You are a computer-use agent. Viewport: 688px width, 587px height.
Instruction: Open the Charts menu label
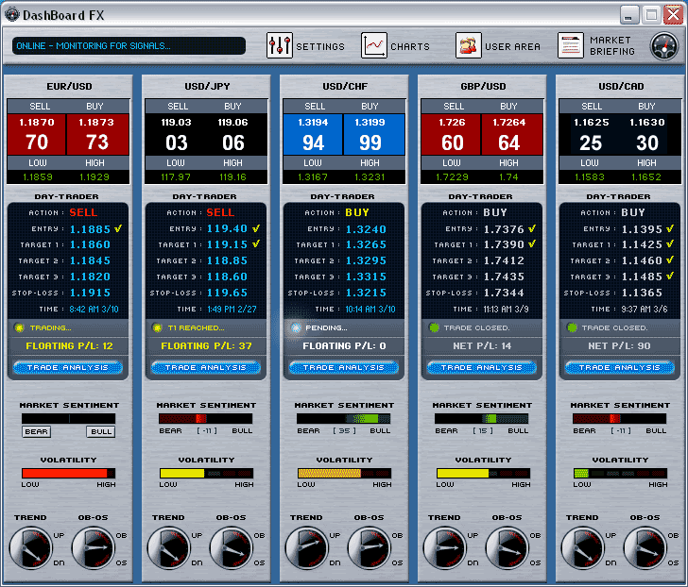click(x=410, y=46)
